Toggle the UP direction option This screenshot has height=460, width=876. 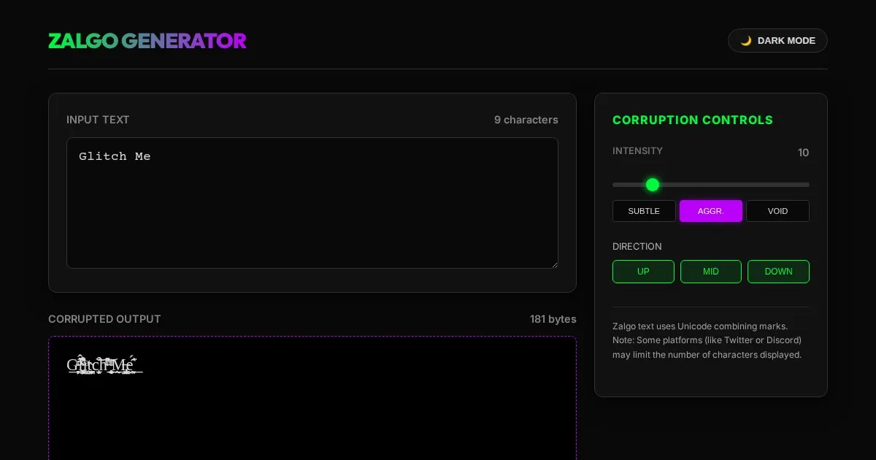(643, 272)
